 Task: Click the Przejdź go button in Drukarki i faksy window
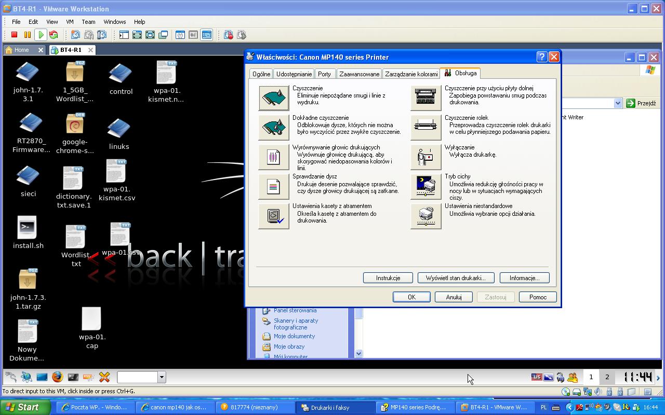[641, 103]
